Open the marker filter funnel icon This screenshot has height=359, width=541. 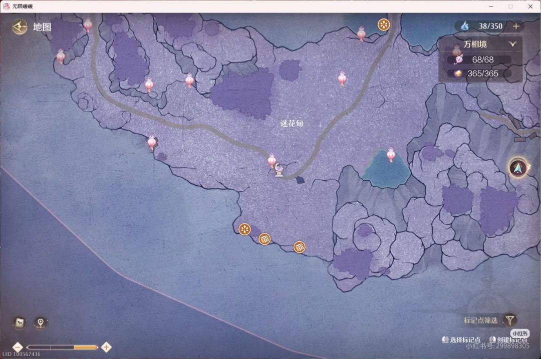coord(509,320)
